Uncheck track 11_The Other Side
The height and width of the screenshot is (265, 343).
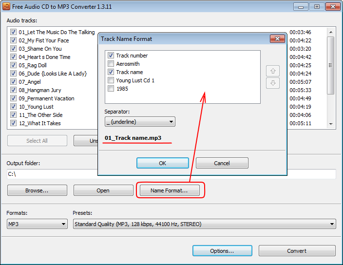click(x=13, y=115)
